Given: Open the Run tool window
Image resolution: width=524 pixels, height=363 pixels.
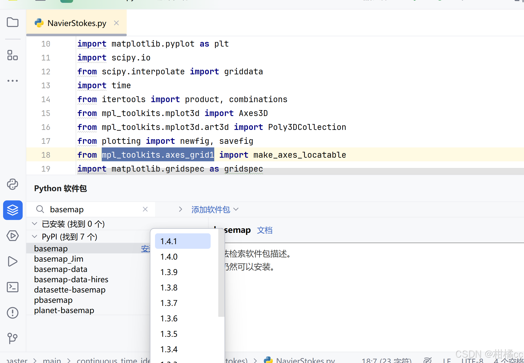Looking at the screenshot, I should [x=12, y=261].
